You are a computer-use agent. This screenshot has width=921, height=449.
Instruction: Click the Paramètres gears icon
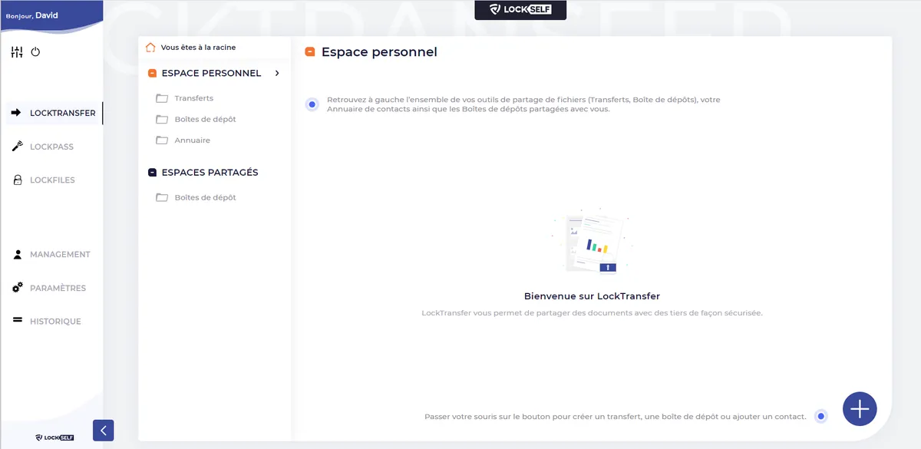[17, 288]
